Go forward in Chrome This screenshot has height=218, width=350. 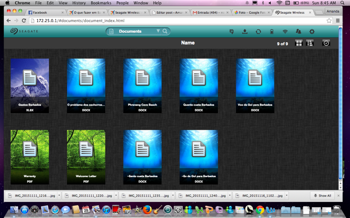tap(16, 20)
